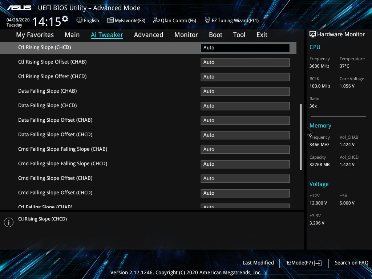Set Data Falling Slope (CHCD) value

click(x=245, y=106)
